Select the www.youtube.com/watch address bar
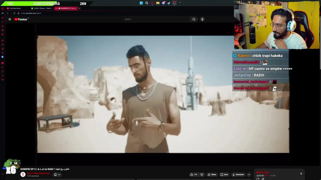 tap(31, 13)
